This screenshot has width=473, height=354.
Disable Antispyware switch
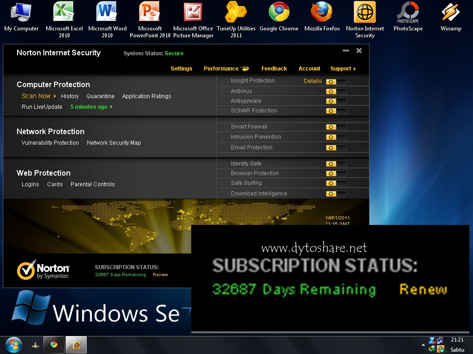point(336,101)
